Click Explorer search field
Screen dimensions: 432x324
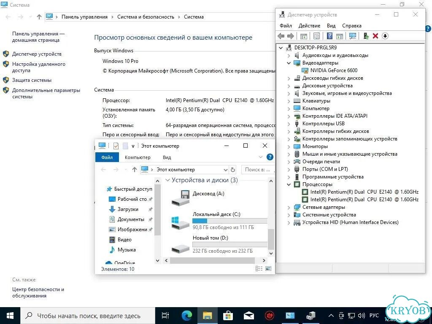pyautogui.click(x=257, y=170)
